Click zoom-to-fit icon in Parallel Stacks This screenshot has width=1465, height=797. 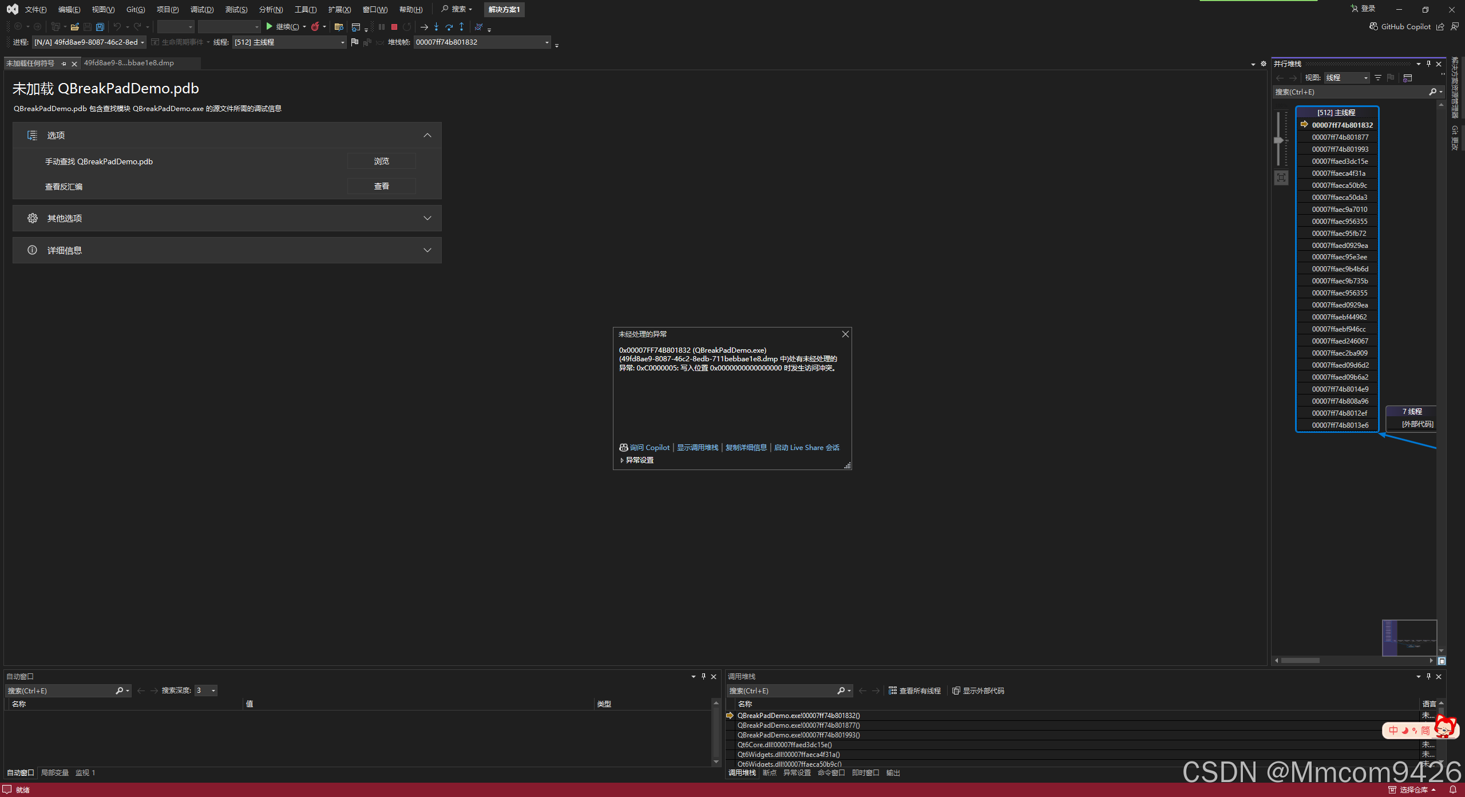pyautogui.click(x=1281, y=177)
